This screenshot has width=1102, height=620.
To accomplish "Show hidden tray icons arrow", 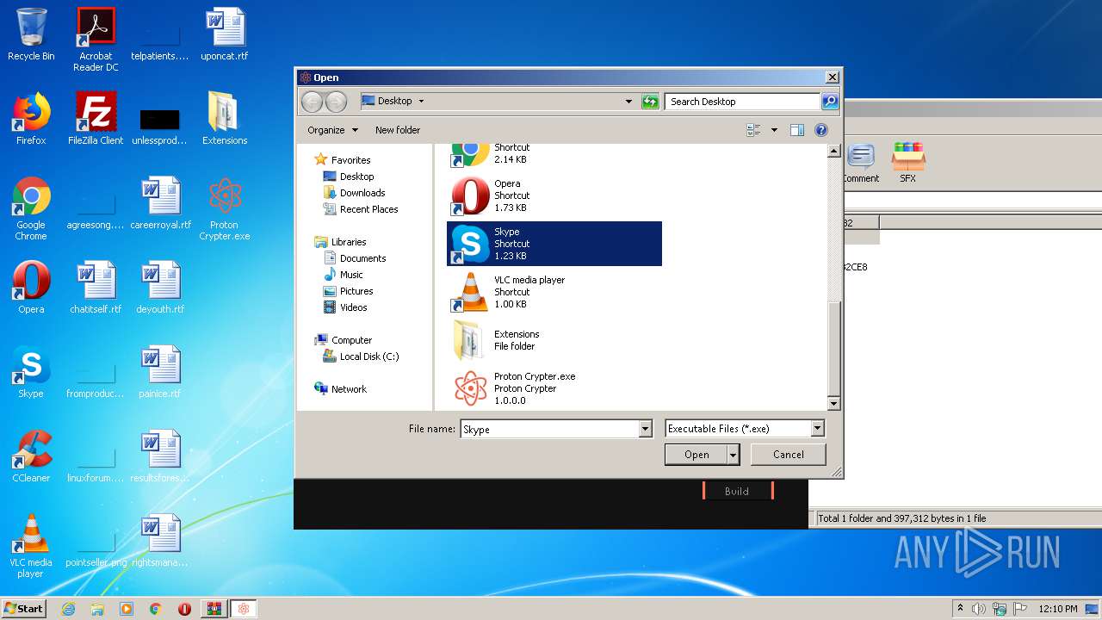I will pos(960,609).
